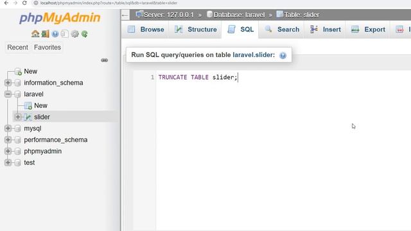Click the Search tab magnifier icon
The height and width of the screenshot is (231, 411).
(268, 30)
